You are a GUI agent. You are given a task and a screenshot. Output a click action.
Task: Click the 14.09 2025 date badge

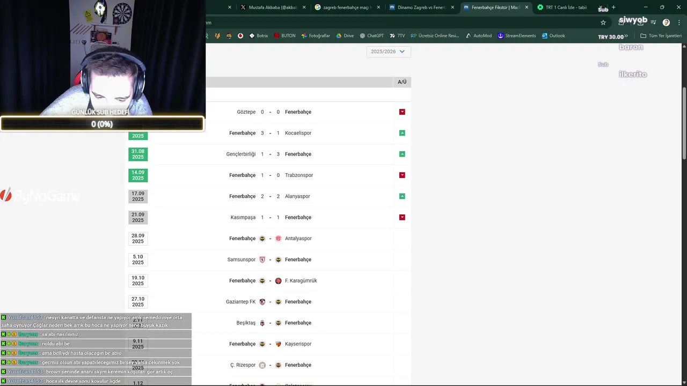click(138, 175)
